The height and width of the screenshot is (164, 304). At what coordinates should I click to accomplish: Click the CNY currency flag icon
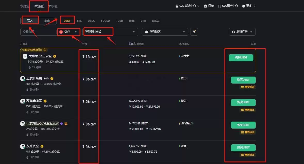[x=61, y=32]
